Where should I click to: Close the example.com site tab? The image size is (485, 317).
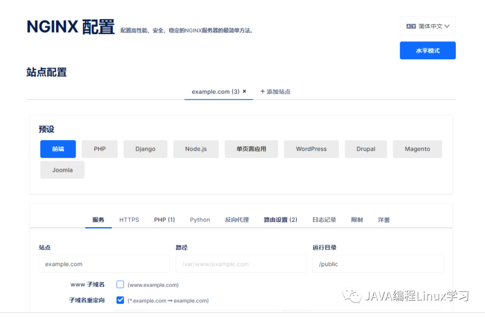click(x=244, y=91)
